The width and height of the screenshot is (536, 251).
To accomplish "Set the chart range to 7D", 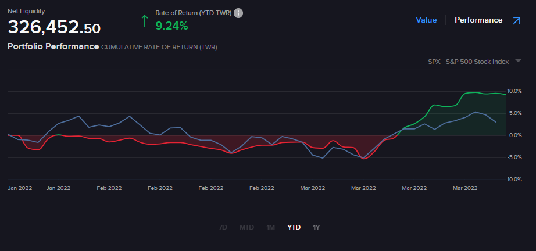I will coord(223,227).
